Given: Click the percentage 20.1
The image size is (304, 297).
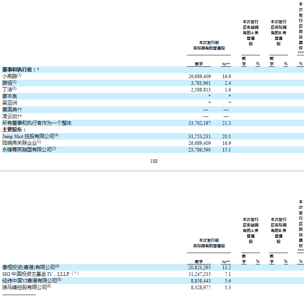Looking at the screenshot, I should pos(227,137).
